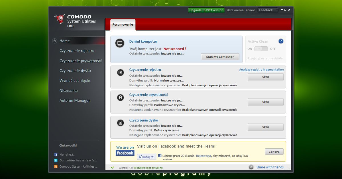The image size is (342, 179).
Task: Click the privacy cleaning padlock icon
Action: point(120,97)
